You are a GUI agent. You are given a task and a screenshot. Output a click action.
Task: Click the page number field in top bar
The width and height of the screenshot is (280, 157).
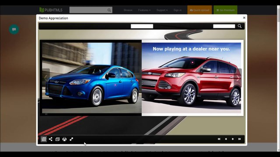(142, 26)
